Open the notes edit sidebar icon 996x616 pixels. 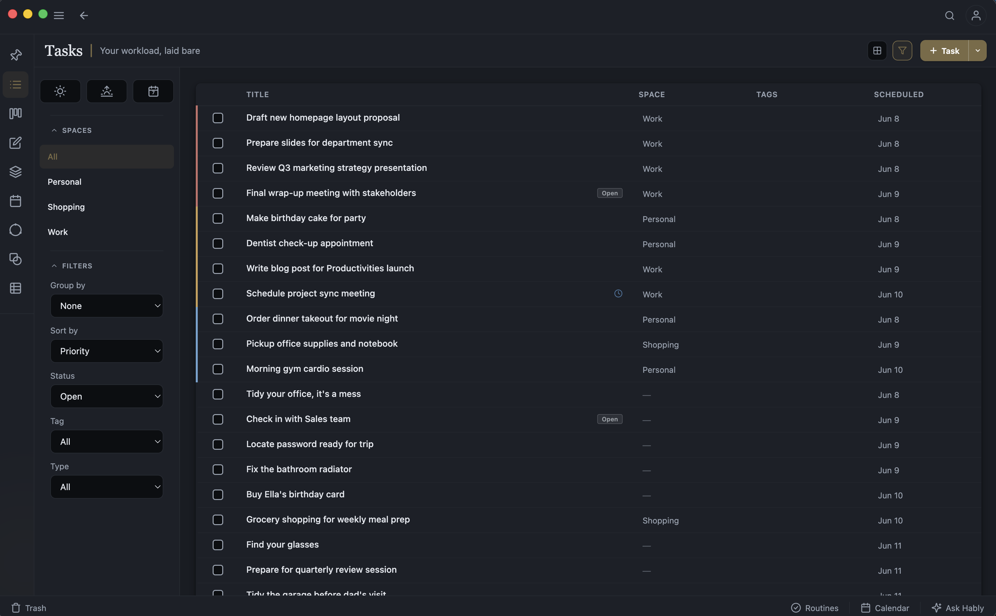coord(16,142)
